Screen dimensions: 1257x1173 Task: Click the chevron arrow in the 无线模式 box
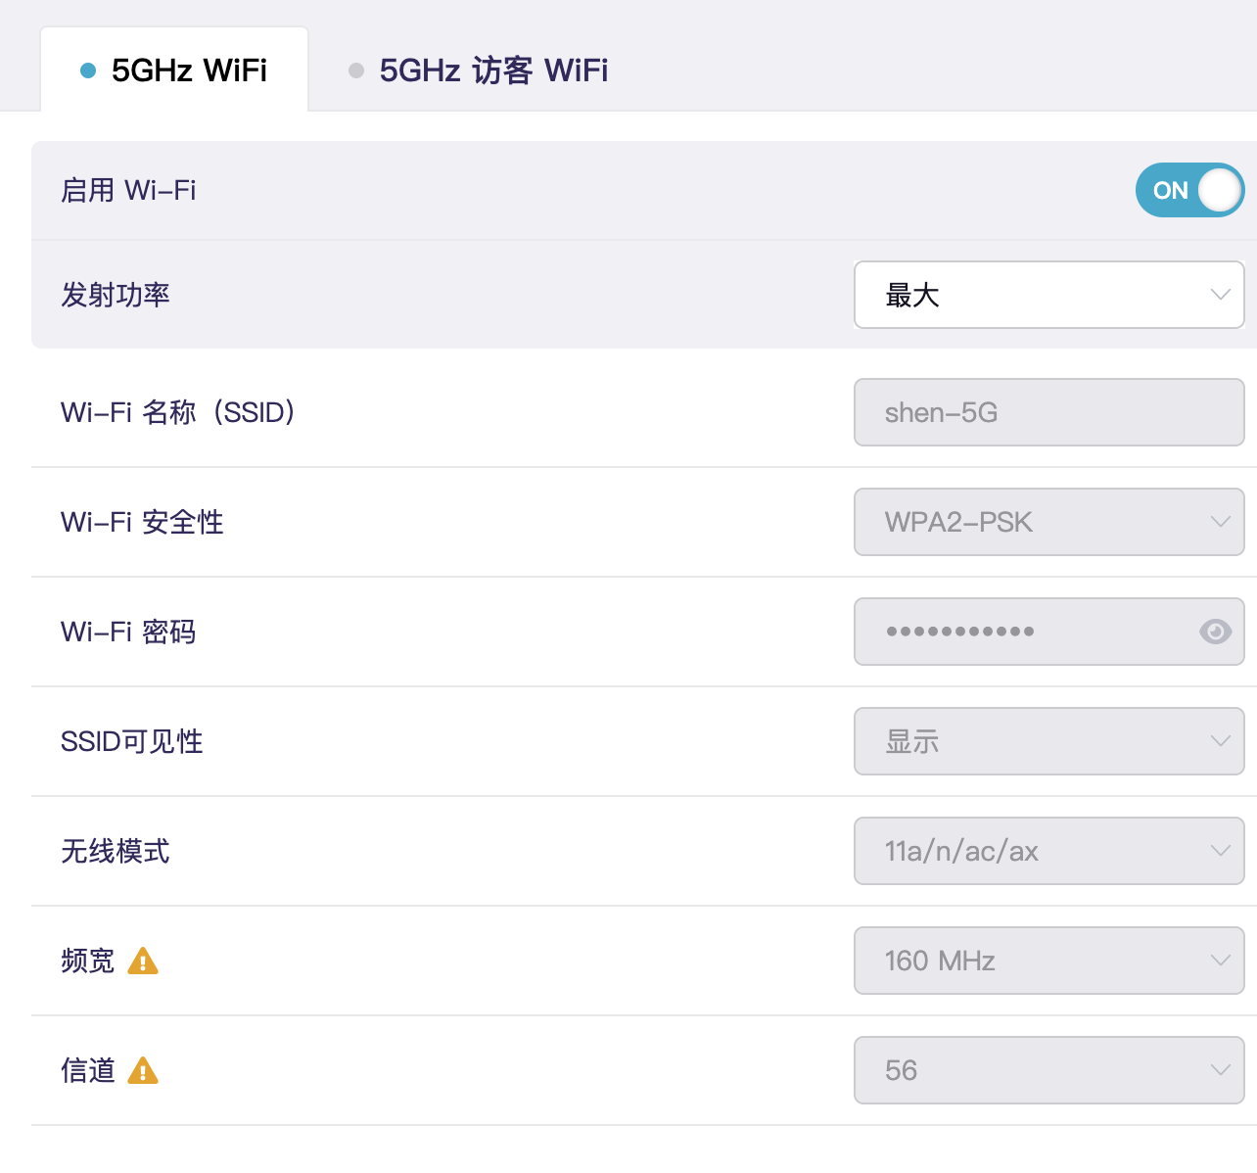[x=1220, y=851]
